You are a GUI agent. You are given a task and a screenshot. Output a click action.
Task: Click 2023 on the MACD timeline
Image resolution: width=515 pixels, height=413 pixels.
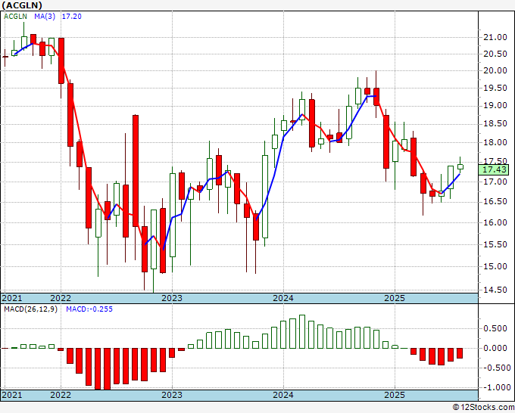tap(172, 395)
